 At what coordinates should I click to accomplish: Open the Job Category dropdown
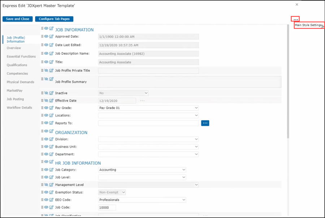click(x=183, y=170)
